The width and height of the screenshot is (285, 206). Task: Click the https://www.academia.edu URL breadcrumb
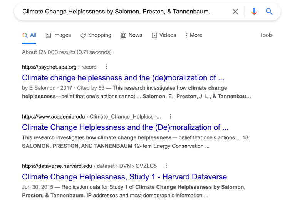click(x=91, y=116)
